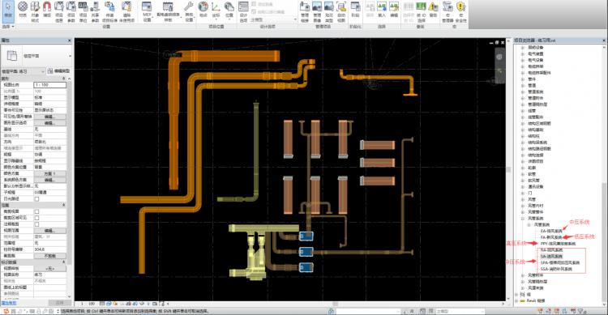Image resolution: width=608 pixels, height=315 pixels.
Task: Select PPV-排风兼排烟系统 tree item
Action: pyautogui.click(x=558, y=243)
